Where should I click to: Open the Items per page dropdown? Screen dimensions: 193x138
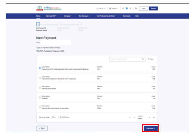[x=54, y=117]
